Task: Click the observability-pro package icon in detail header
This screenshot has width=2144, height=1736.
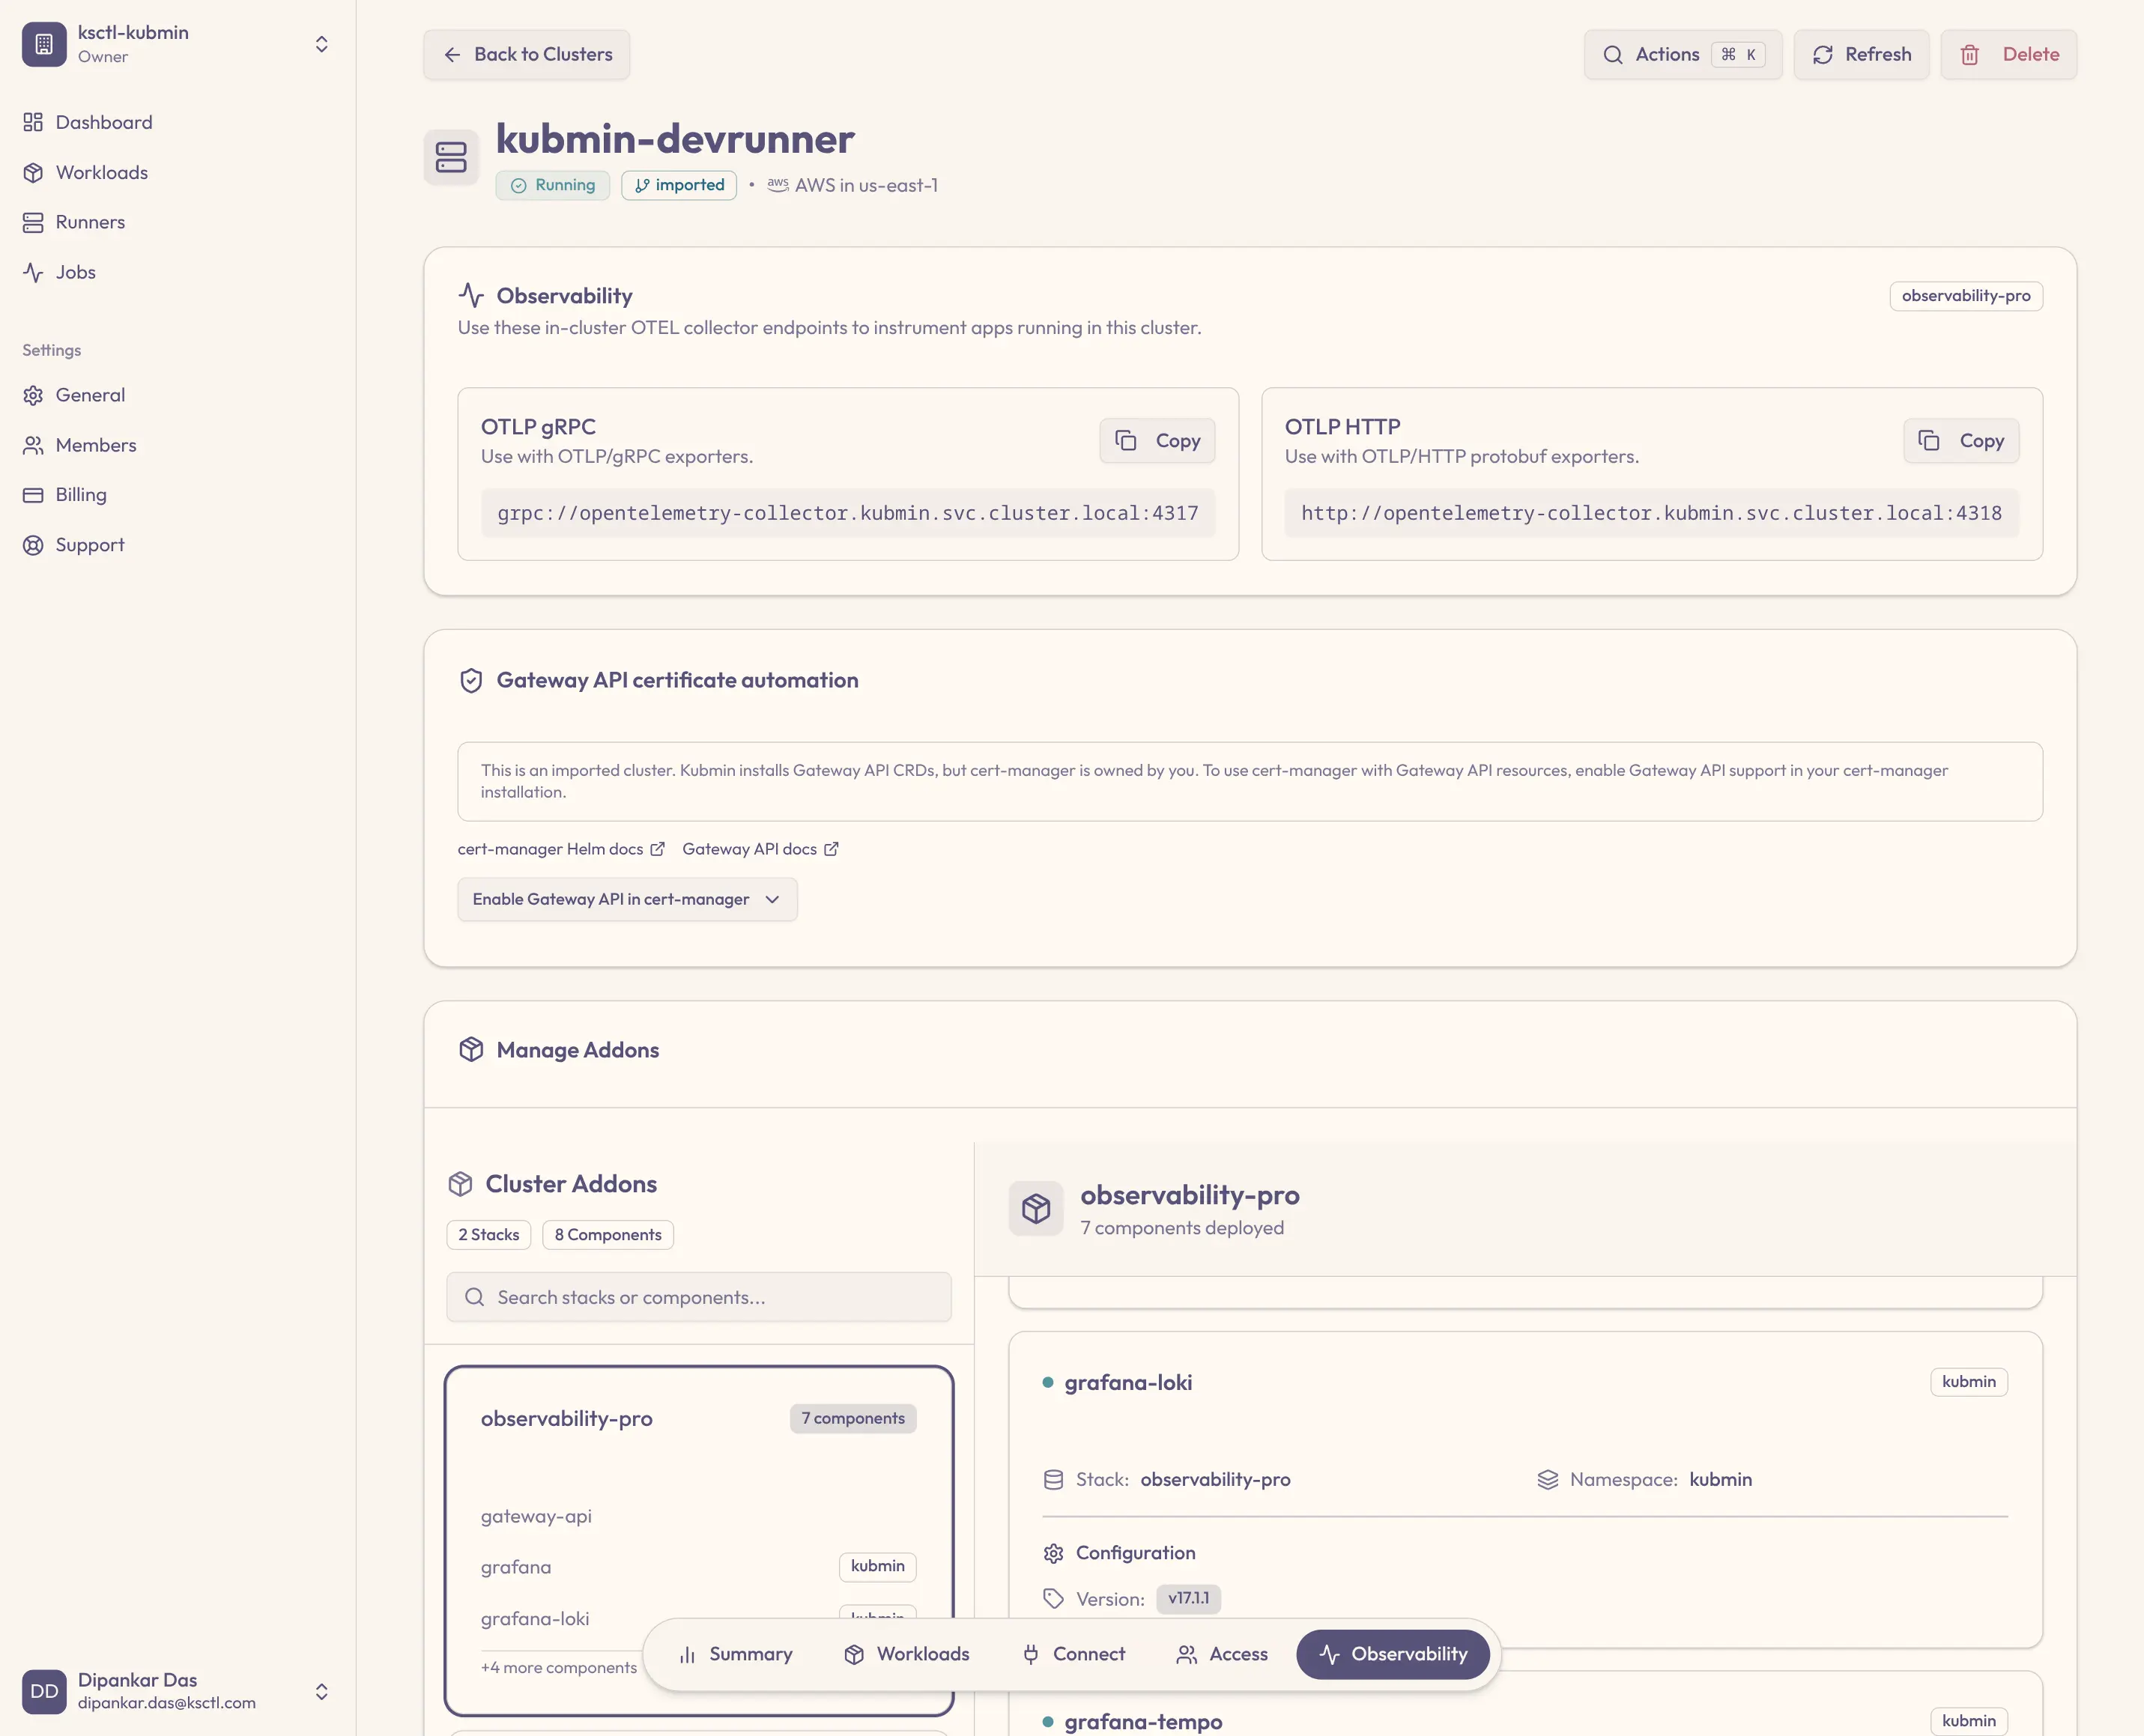Action: (1036, 1208)
